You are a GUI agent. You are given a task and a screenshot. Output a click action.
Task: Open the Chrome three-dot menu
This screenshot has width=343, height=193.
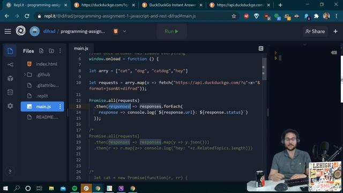tap(337, 16)
